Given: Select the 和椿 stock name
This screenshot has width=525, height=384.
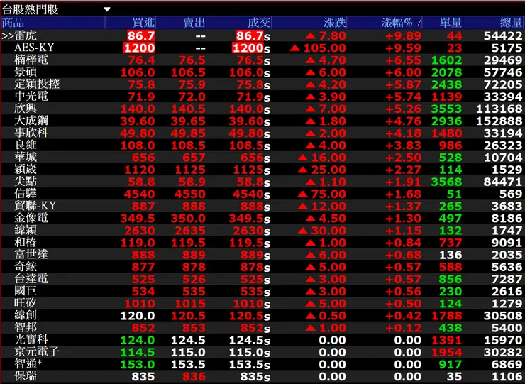Looking at the screenshot, I should [x=26, y=242].
